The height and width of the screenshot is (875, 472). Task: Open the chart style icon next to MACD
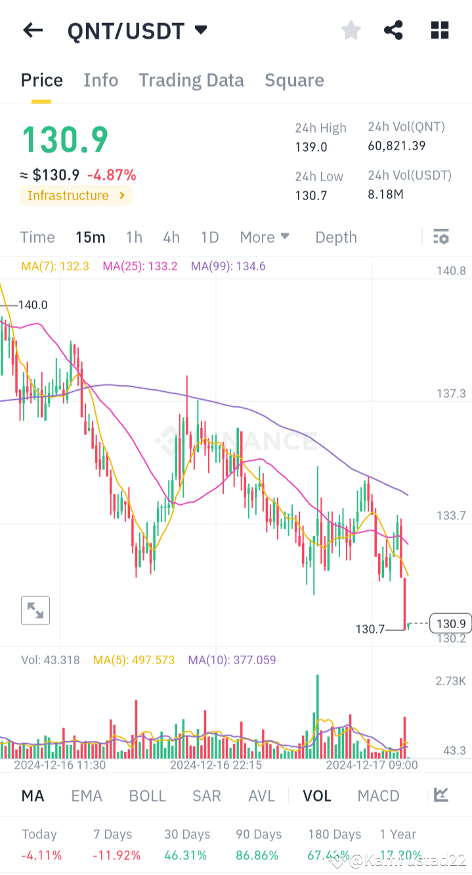[x=442, y=795]
